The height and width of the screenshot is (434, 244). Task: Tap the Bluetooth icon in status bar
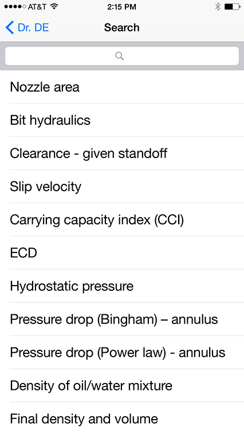click(218, 7)
